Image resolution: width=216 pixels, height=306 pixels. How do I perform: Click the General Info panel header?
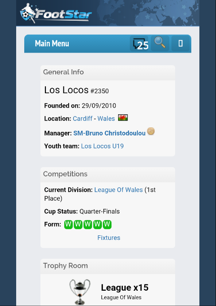coord(108,72)
